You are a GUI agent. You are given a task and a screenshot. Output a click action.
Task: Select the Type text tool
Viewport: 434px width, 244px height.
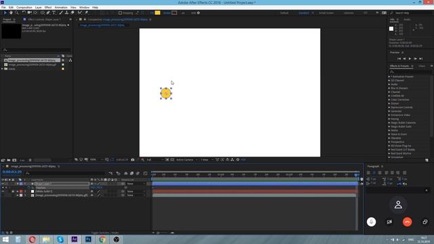coord(54,13)
